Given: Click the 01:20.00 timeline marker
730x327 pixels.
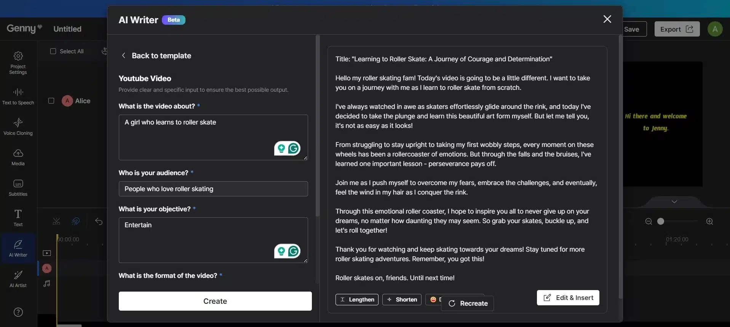Looking at the screenshot, I should [677, 239].
